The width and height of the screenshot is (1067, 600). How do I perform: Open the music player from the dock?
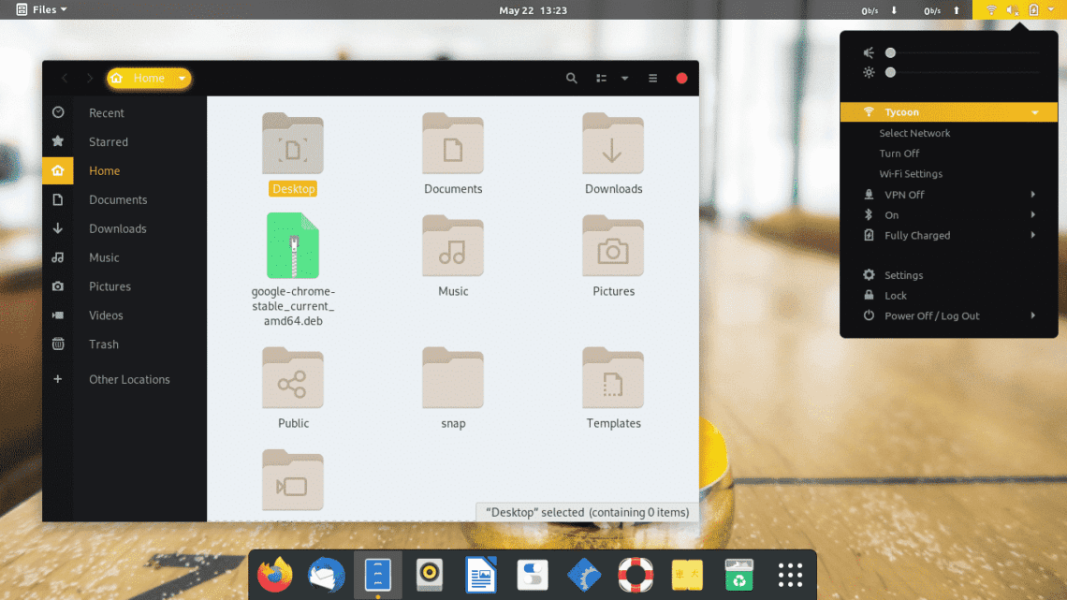point(429,575)
